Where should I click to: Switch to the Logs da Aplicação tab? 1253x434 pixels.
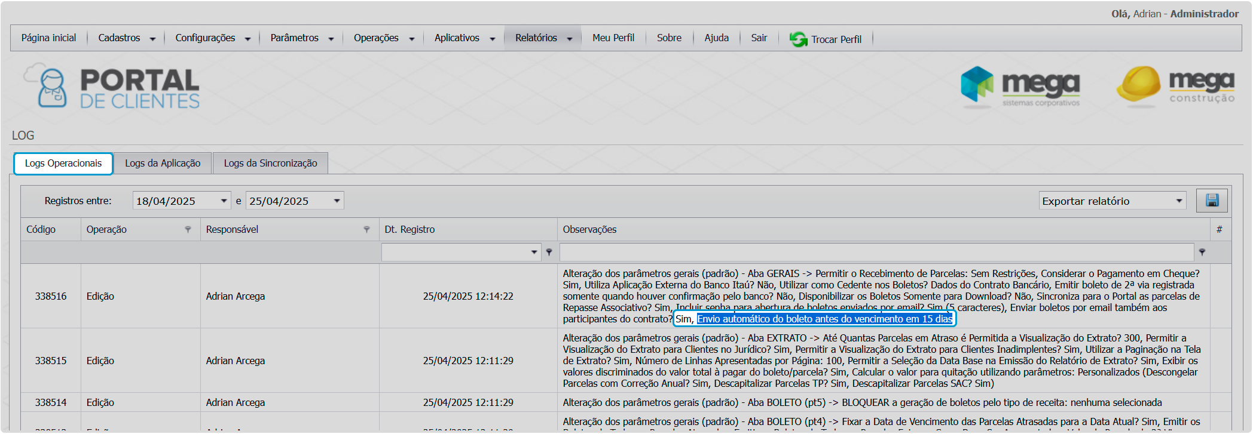(163, 164)
